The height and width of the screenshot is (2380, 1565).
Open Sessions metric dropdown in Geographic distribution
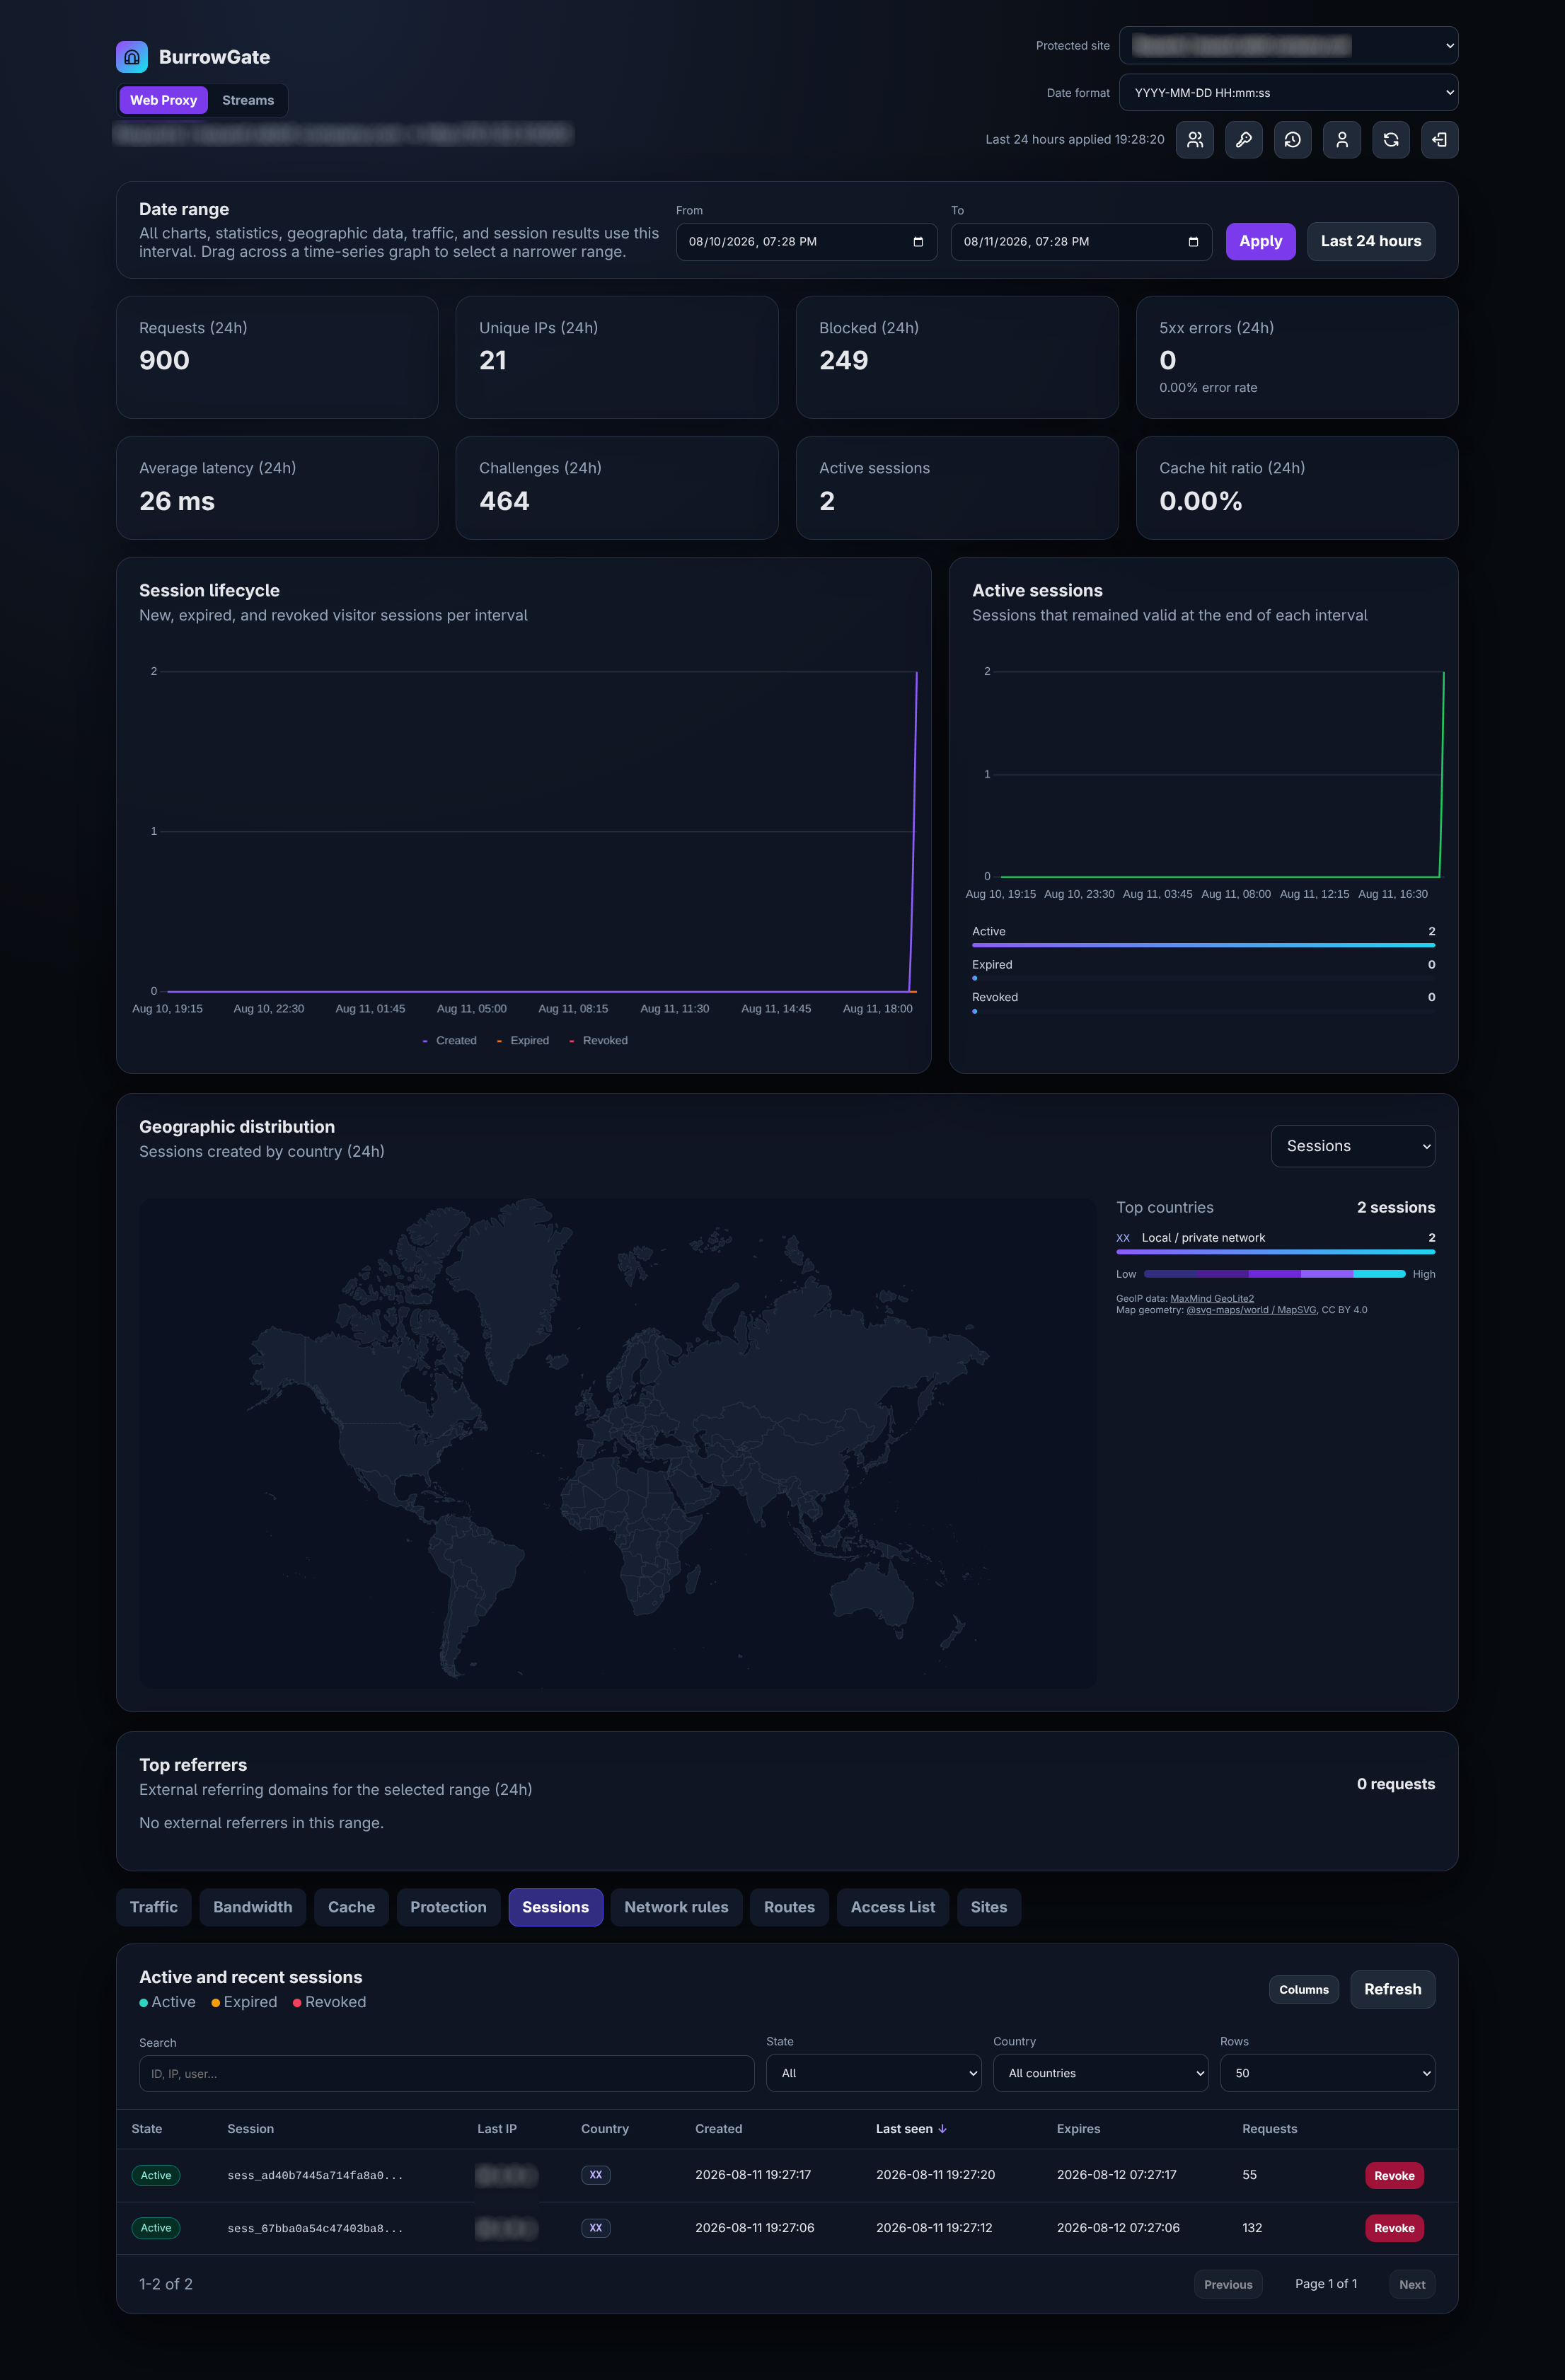point(1352,1146)
